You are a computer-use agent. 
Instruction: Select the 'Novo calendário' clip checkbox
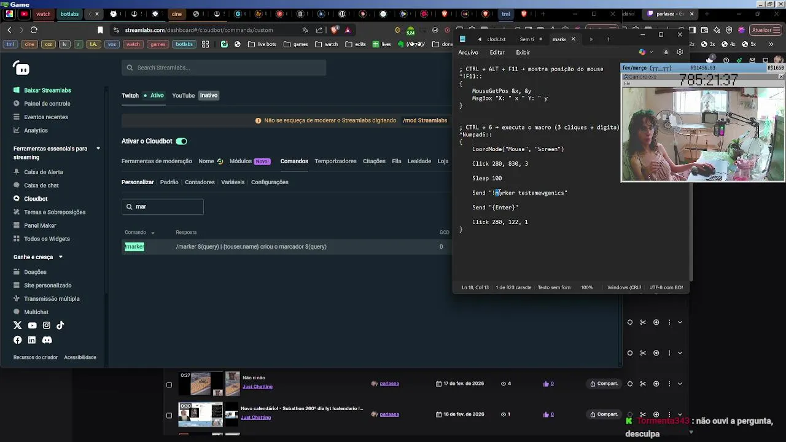click(169, 416)
